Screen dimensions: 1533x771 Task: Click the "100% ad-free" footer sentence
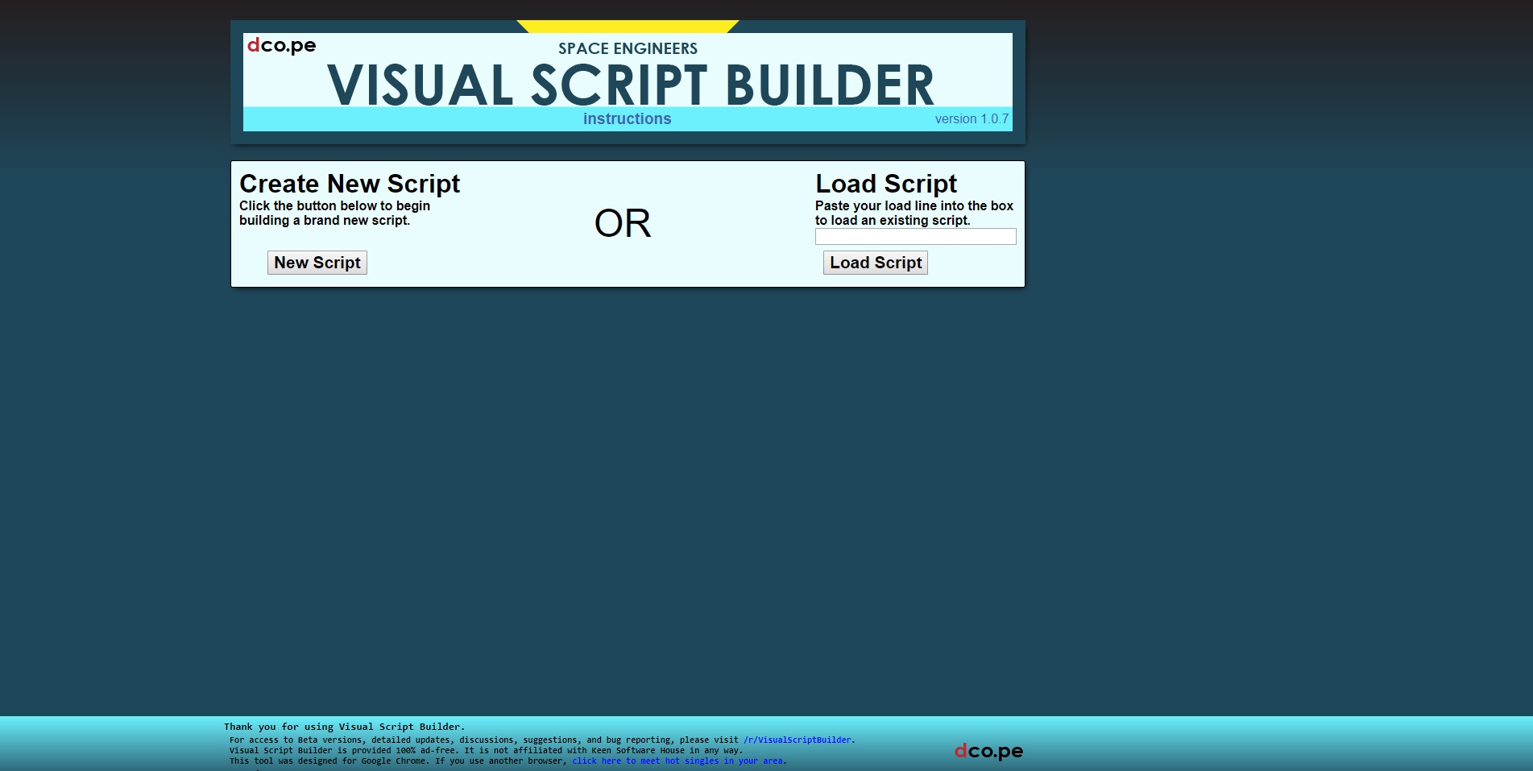tap(486, 750)
